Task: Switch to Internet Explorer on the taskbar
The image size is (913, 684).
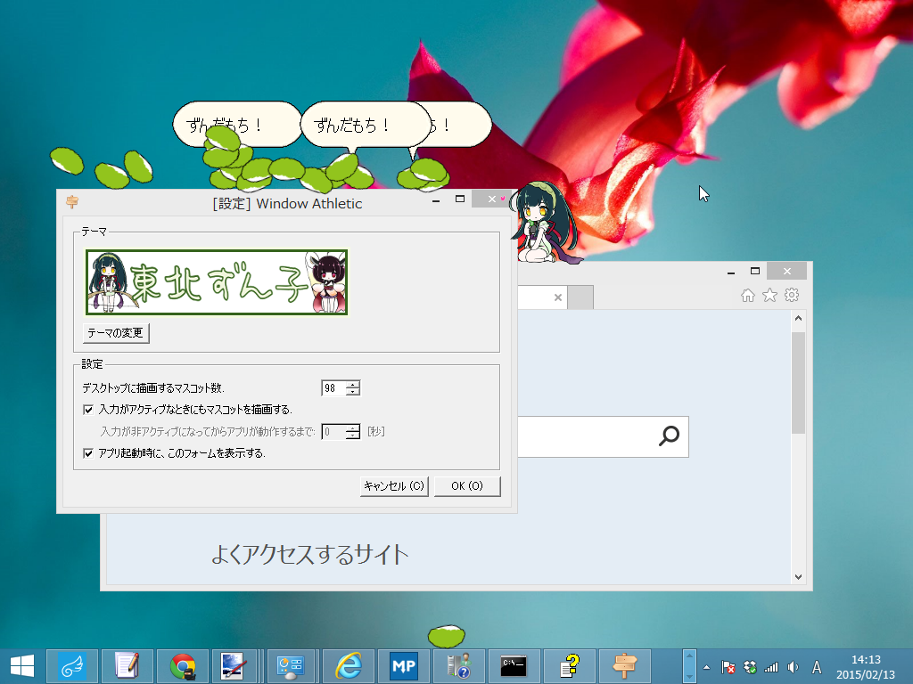Action: coord(349,666)
